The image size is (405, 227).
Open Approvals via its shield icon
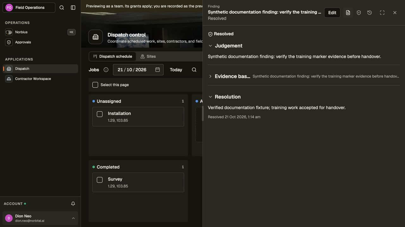pos(9,42)
